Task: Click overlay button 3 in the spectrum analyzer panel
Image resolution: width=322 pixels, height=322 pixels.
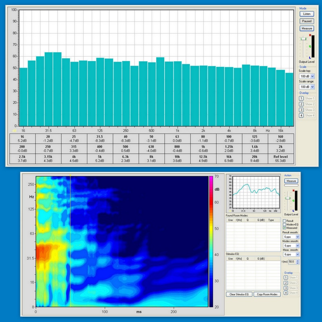Action: click(x=301, y=110)
